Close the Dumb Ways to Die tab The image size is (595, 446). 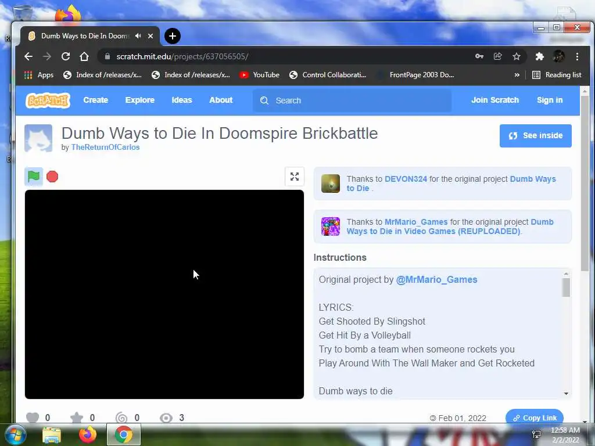(150, 36)
